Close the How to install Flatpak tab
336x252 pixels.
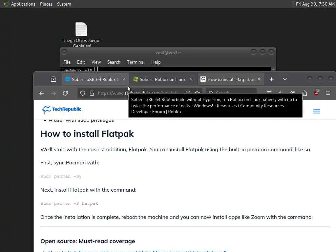(x=259, y=79)
